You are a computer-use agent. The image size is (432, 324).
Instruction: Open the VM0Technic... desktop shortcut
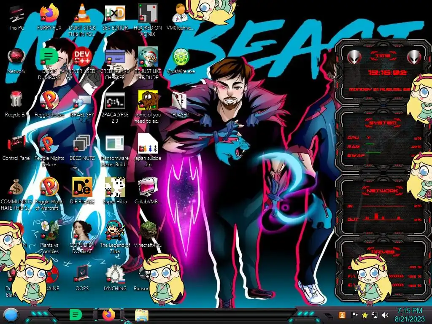pyautogui.click(x=181, y=18)
